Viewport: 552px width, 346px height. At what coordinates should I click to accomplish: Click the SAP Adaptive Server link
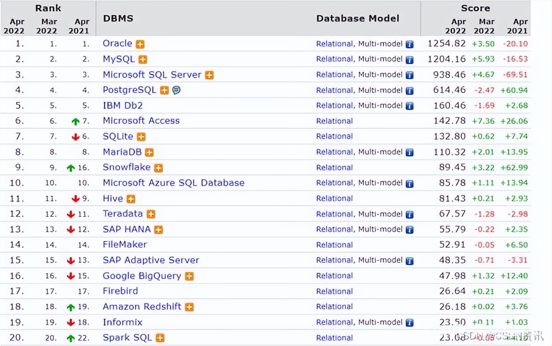coord(151,260)
